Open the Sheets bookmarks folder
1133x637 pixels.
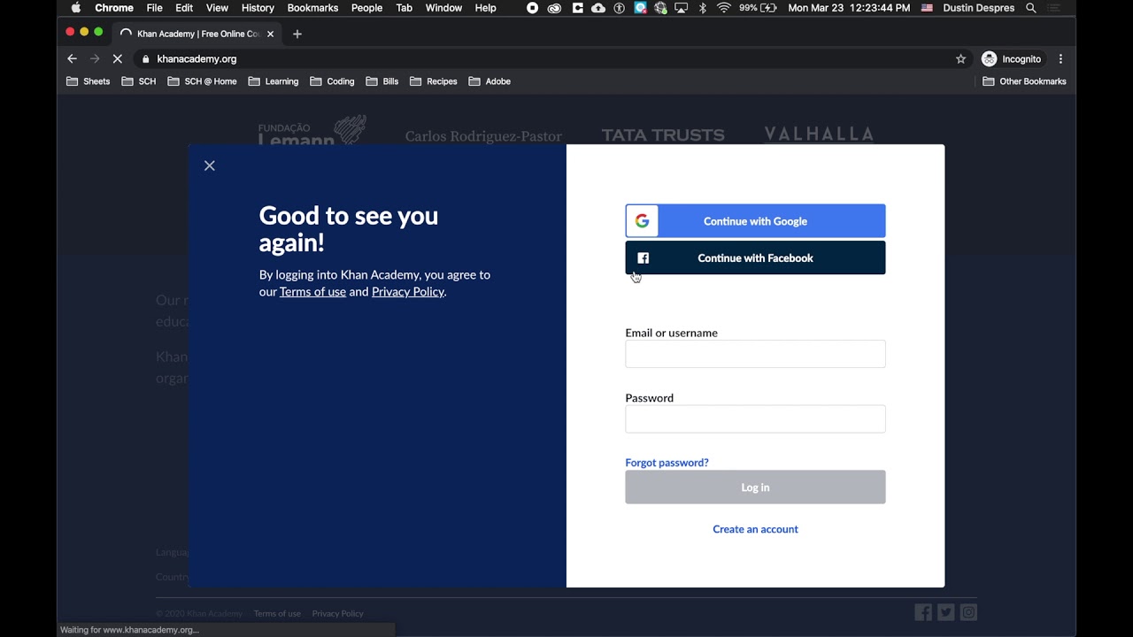(x=89, y=81)
